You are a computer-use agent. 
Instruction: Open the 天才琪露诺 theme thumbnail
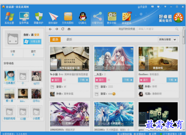[x=114, y=114]
